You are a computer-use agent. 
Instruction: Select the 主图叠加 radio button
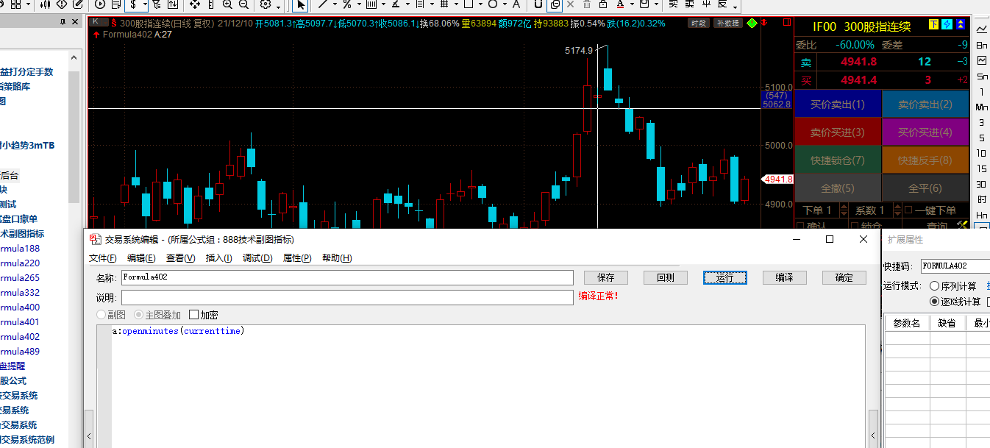[x=138, y=315]
